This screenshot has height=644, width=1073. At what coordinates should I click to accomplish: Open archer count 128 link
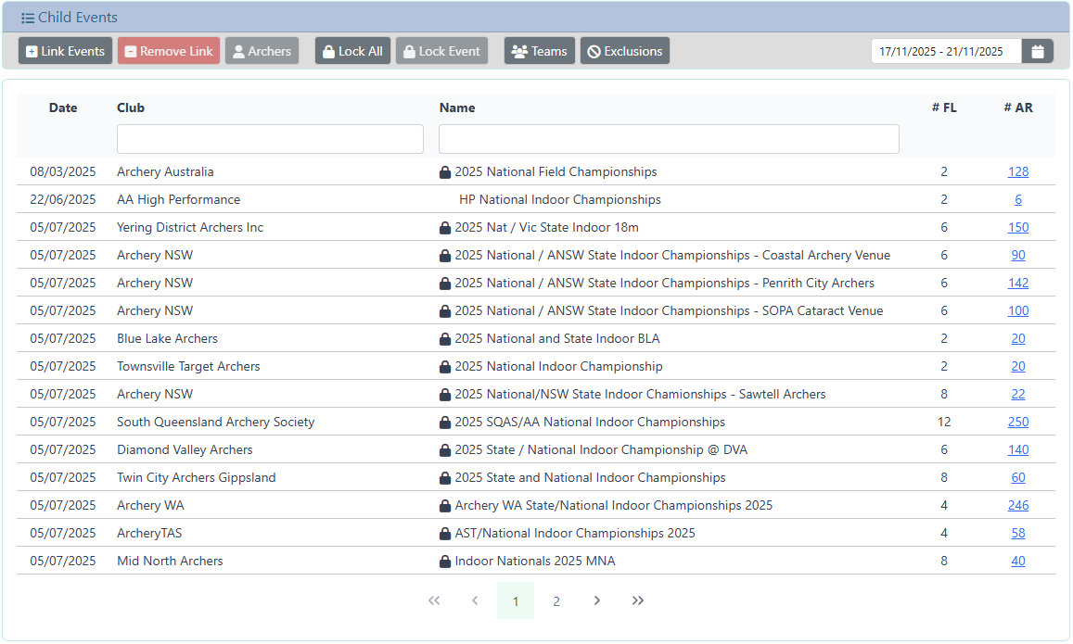(1018, 171)
